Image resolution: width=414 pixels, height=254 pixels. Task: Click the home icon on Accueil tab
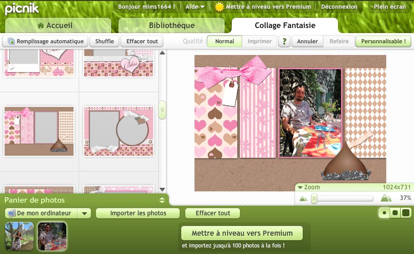pyautogui.click(x=41, y=25)
